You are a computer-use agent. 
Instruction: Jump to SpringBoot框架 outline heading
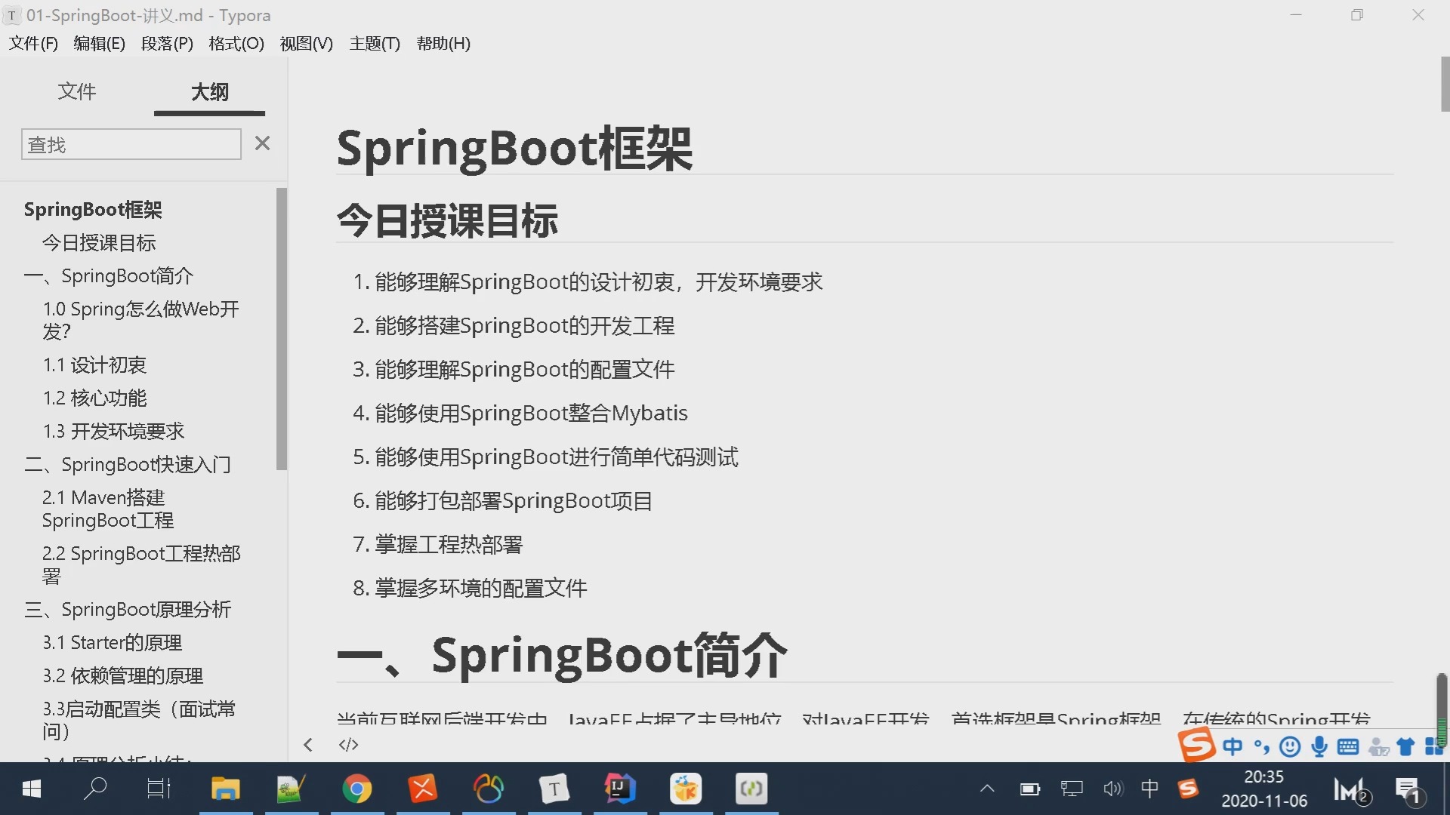point(93,210)
